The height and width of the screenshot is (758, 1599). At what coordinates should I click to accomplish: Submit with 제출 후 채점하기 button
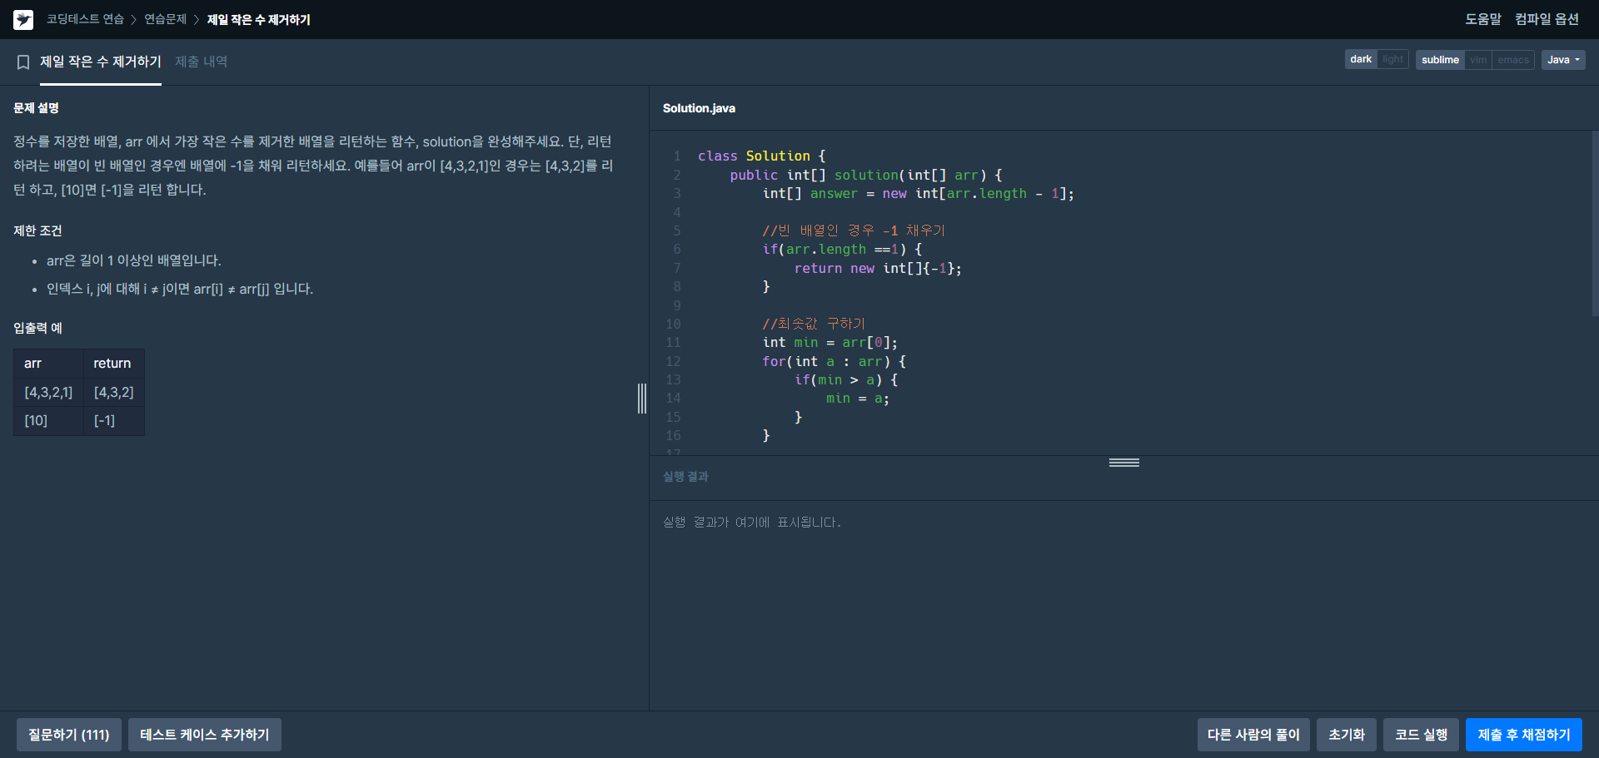(x=1524, y=735)
